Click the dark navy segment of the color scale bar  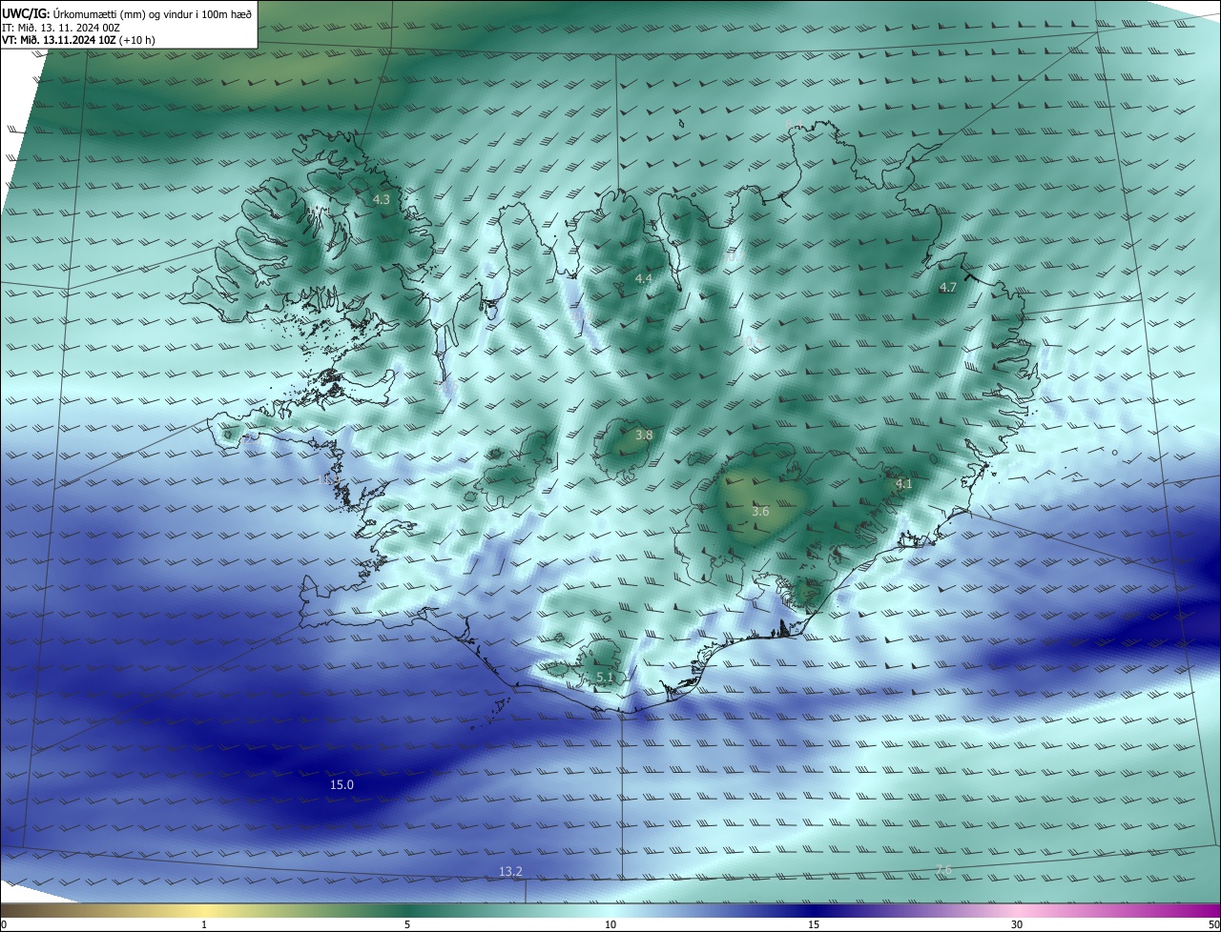[x=814, y=911]
